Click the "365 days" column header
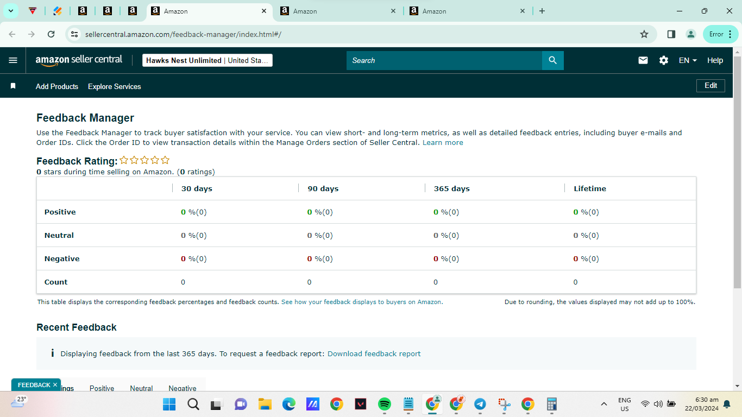 pyautogui.click(x=452, y=188)
